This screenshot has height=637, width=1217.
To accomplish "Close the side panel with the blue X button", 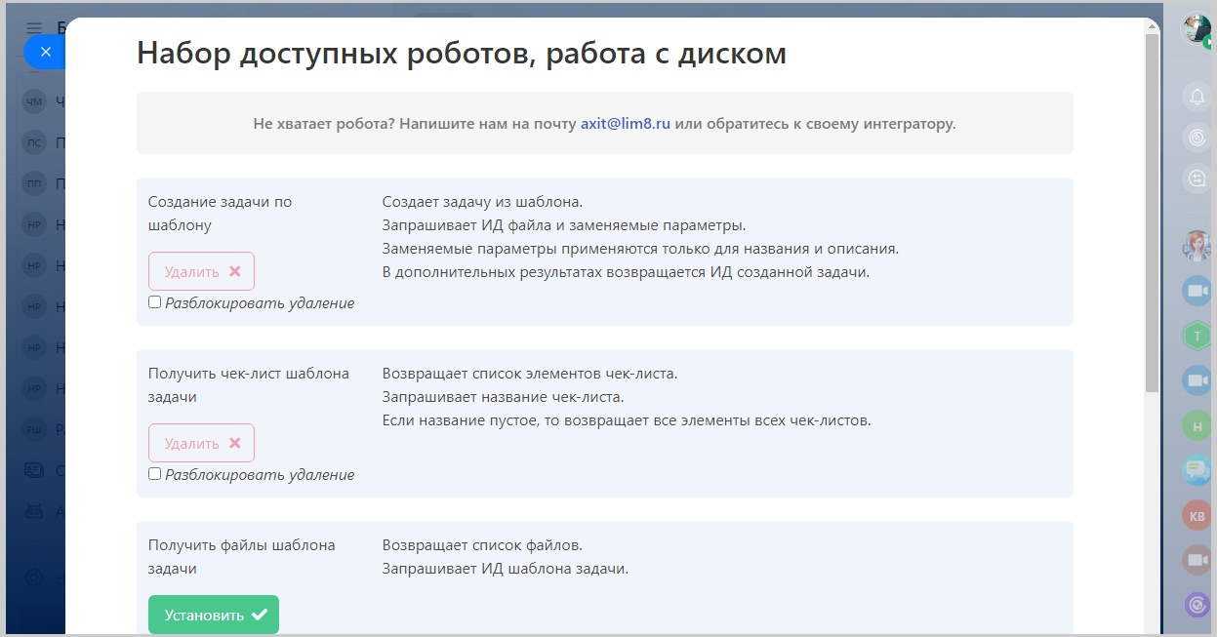I will (45, 52).
